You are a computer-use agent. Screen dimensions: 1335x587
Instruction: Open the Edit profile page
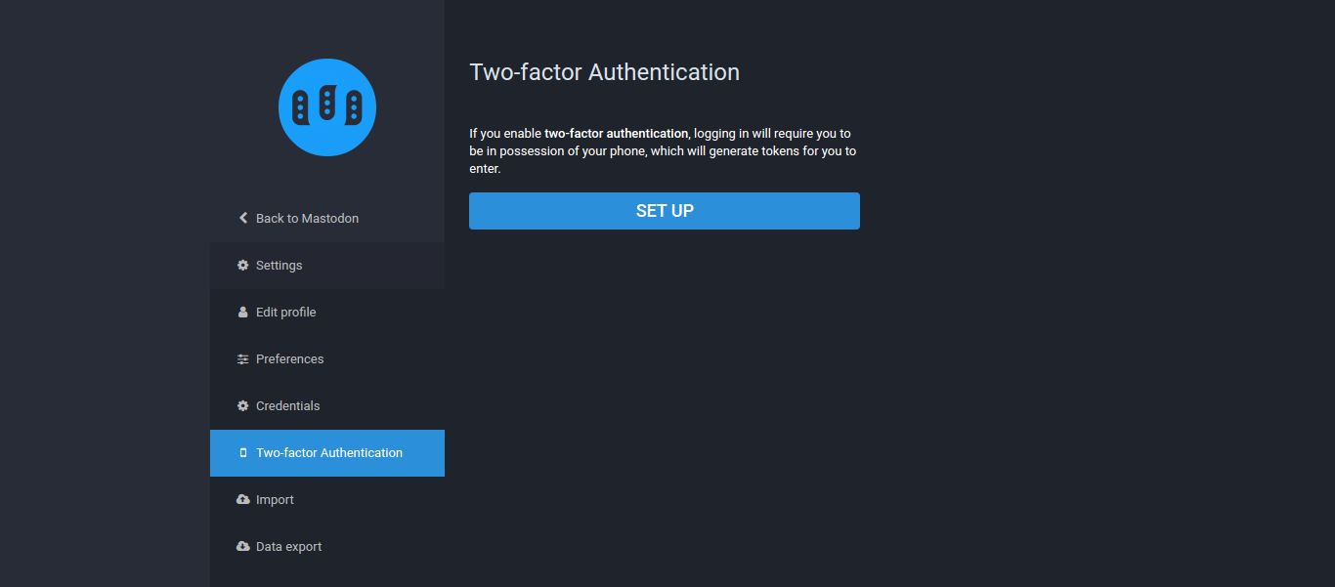point(327,313)
